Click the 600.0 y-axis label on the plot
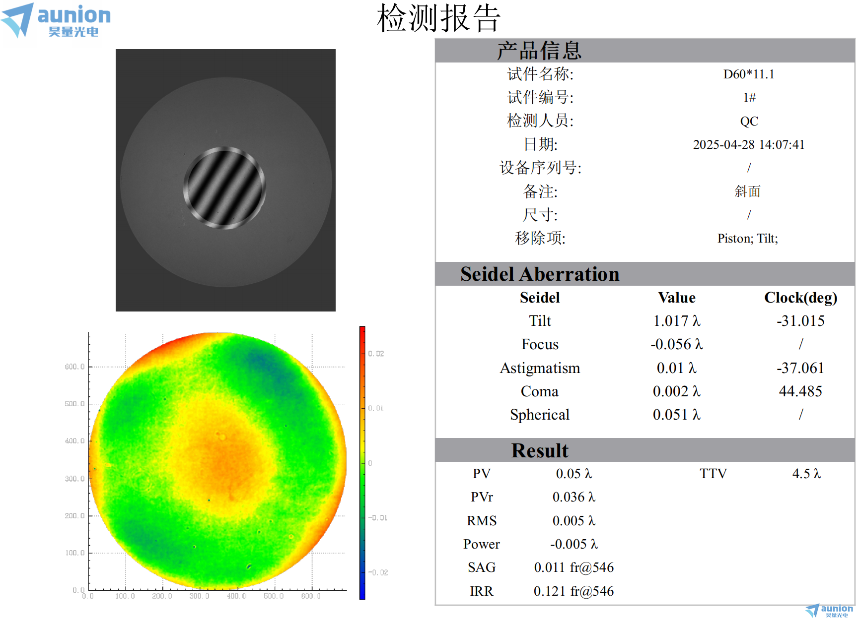This screenshot has height=623, width=859. point(74,367)
